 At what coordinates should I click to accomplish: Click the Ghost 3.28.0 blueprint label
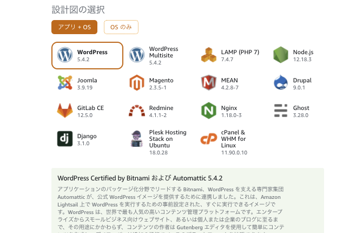(x=301, y=111)
